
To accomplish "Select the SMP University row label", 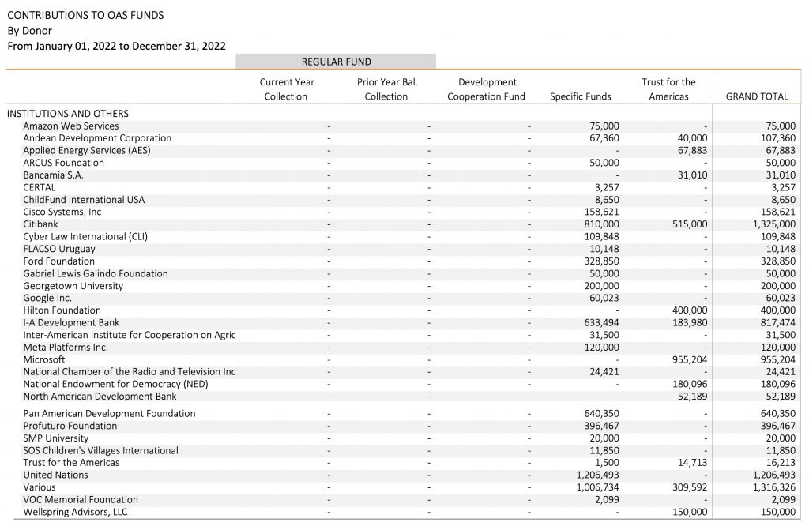I will [56, 438].
